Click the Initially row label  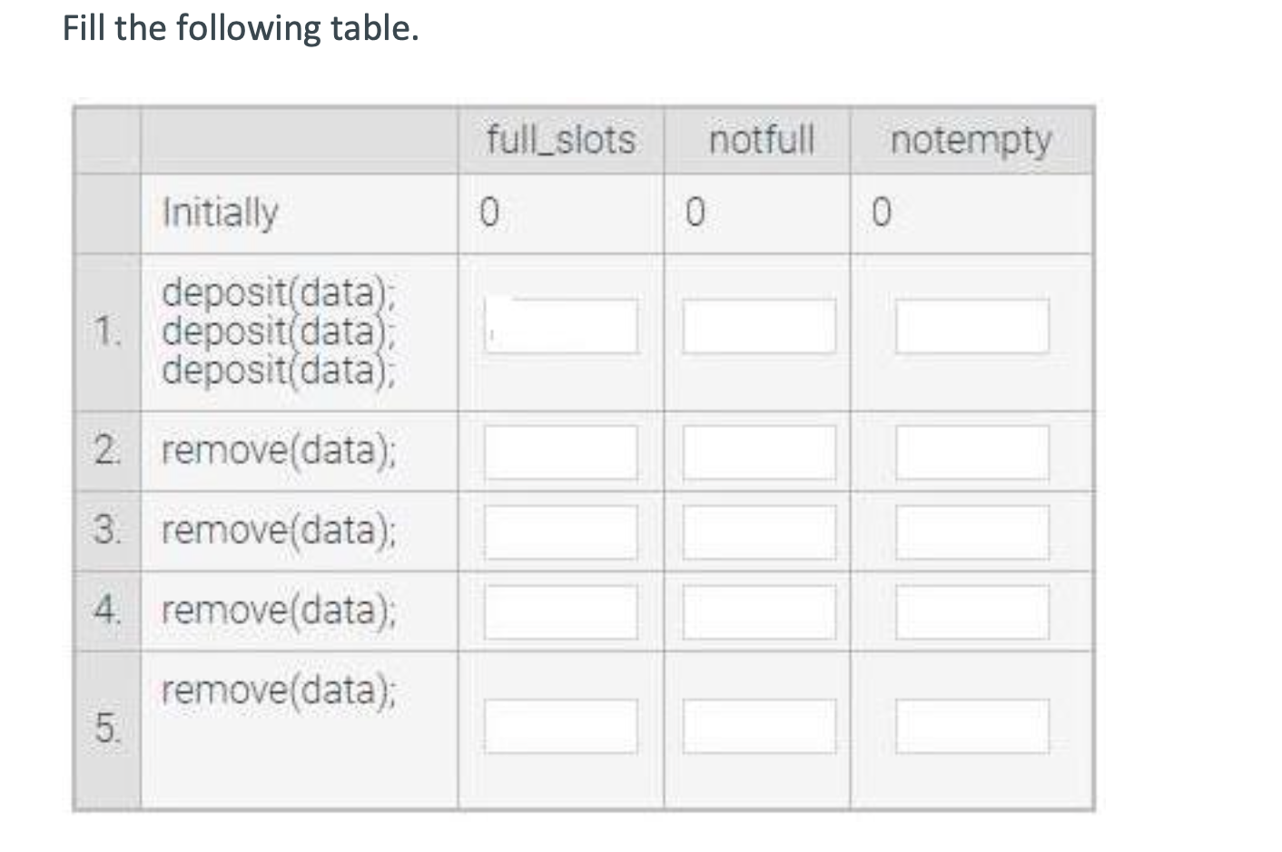coord(220,213)
